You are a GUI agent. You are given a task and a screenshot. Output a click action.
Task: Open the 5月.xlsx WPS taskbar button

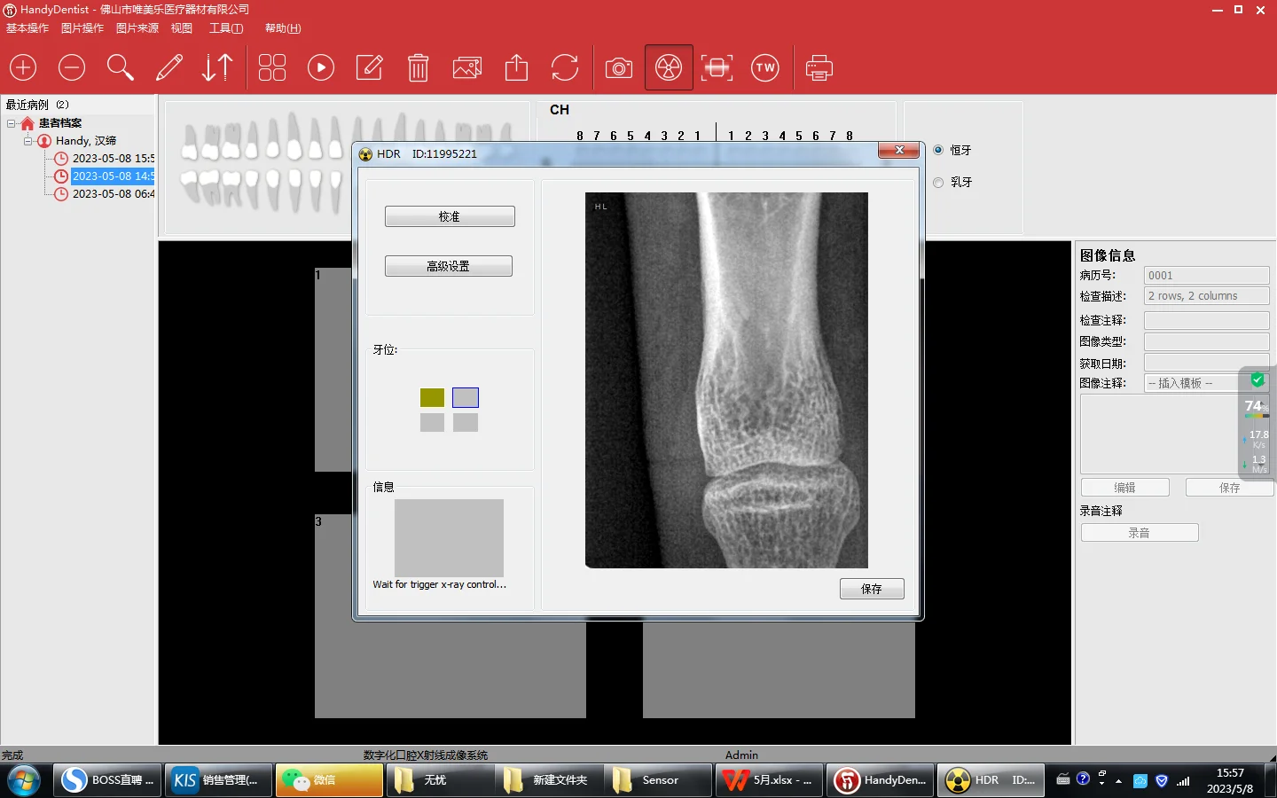770,780
